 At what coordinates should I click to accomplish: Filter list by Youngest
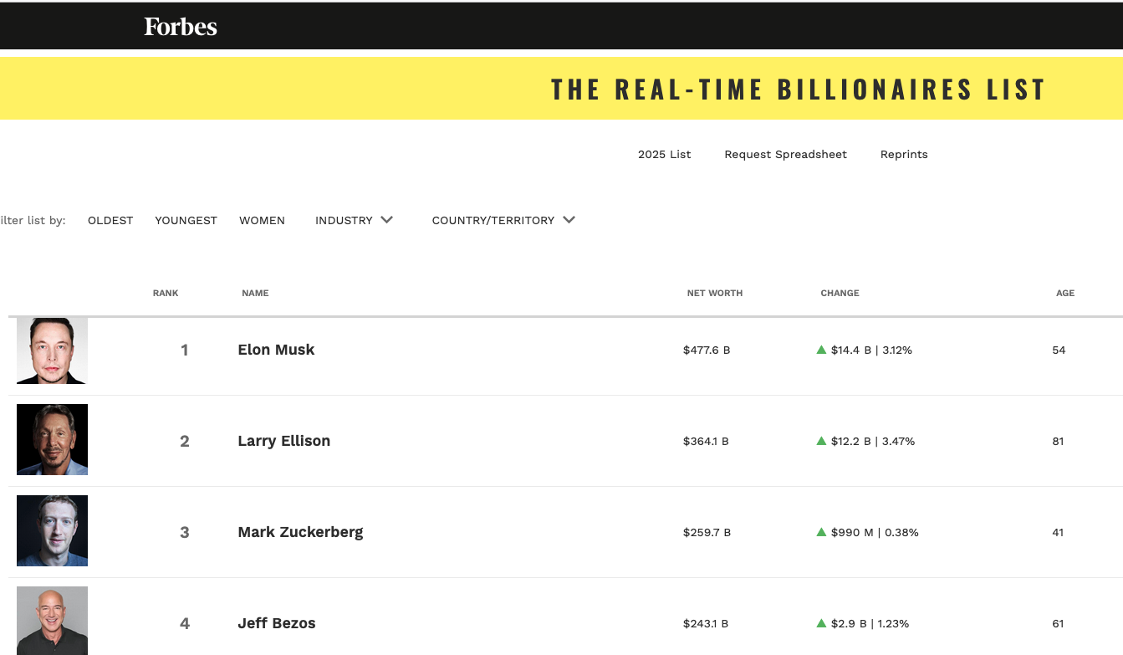[x=186, y=221]
